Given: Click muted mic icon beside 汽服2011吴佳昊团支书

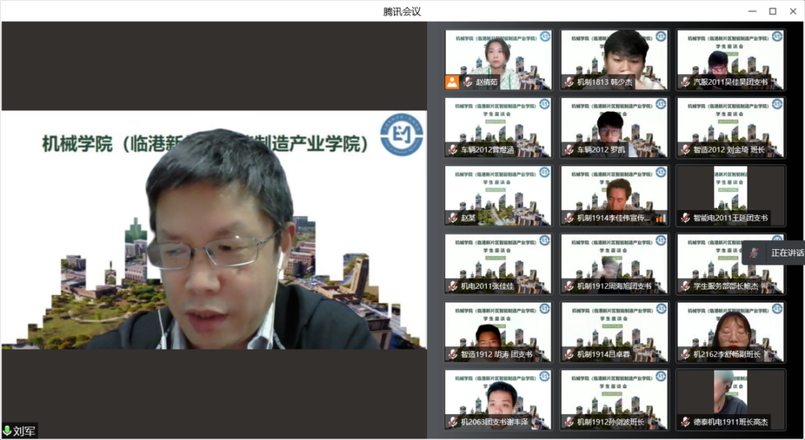Looking at the screenshot, I should coord(685,82).
